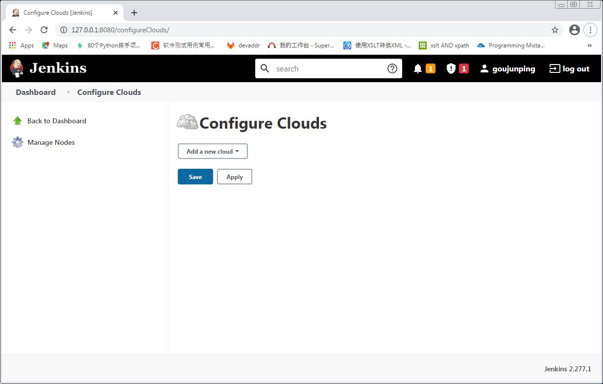Open Programming Mista bookmark

[x=510, y=45]
